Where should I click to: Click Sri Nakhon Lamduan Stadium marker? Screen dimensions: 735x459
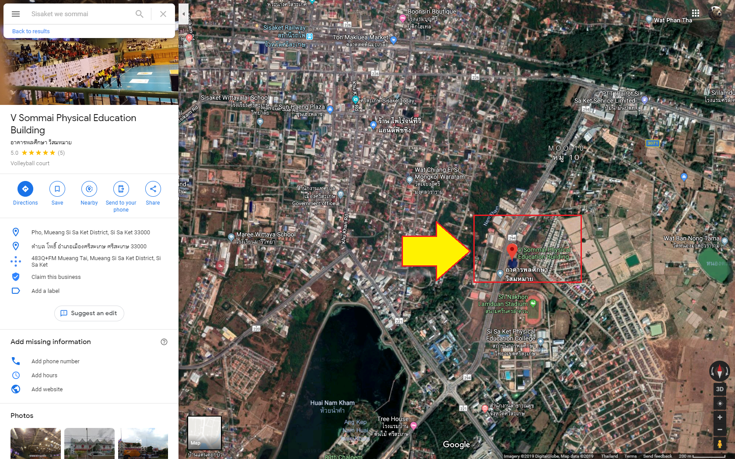point(533,303)
